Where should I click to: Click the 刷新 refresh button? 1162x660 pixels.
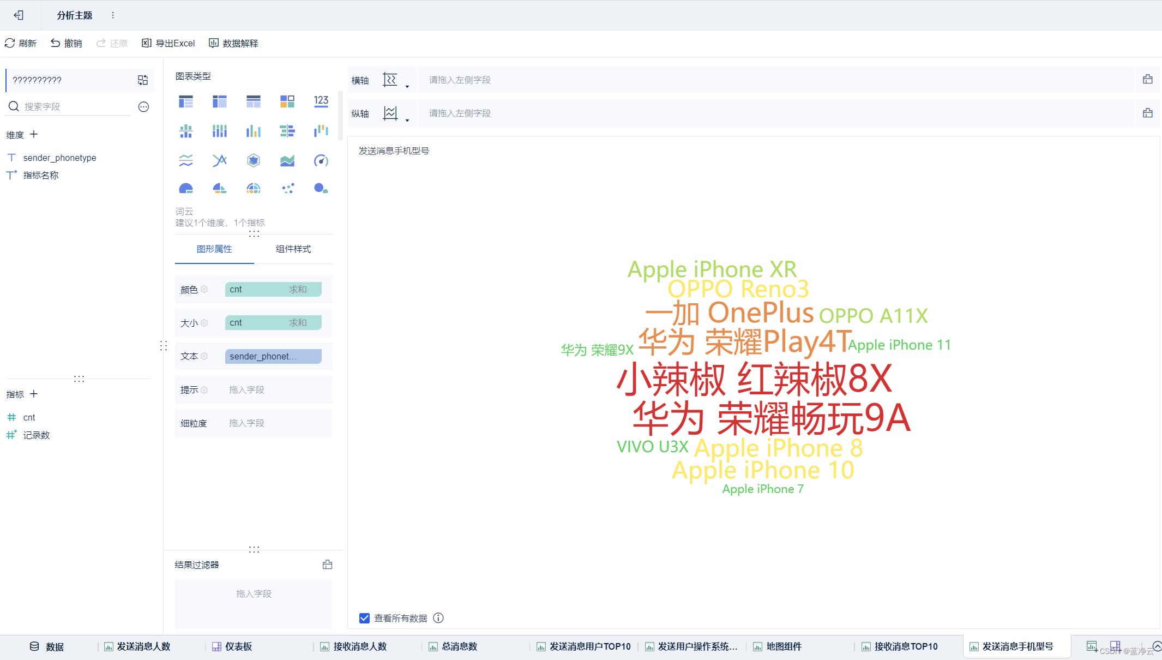(21, 43)
